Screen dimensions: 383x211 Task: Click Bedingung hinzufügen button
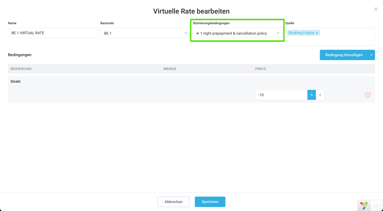click(344, 55)
